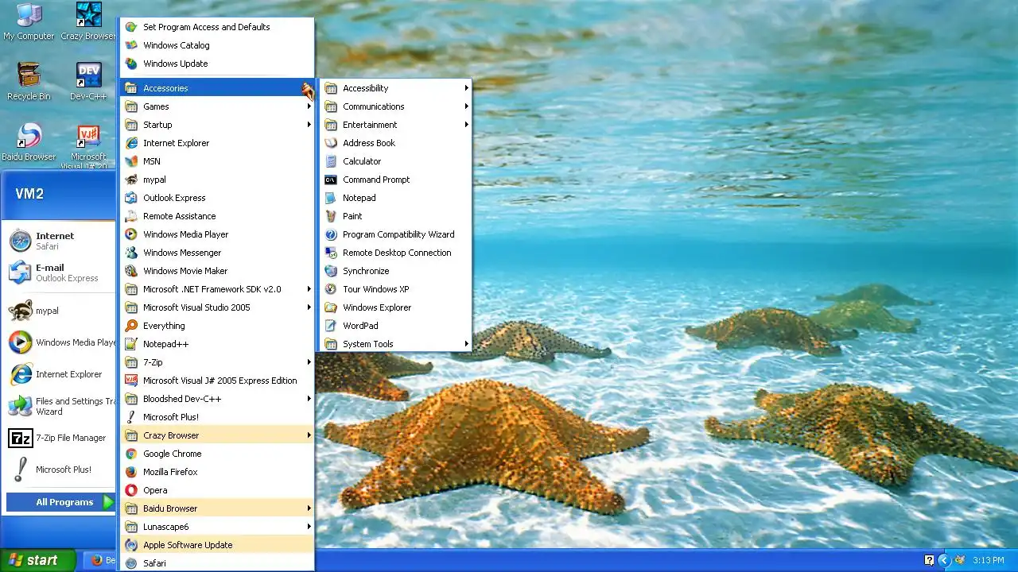Click the Apple Software Update icon

131,545
